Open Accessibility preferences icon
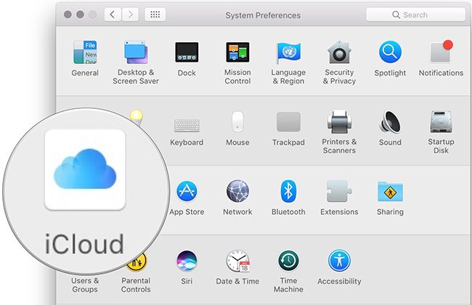The height and width of the screenshot is (305, 472). point(339,261)
